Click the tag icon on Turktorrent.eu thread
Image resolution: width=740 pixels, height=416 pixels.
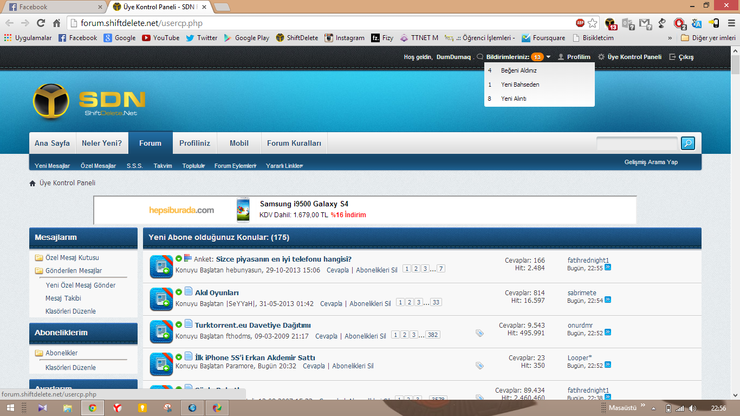pos(479,333)
